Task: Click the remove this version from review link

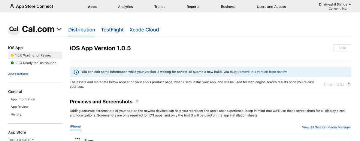Action: click(262, 72)
